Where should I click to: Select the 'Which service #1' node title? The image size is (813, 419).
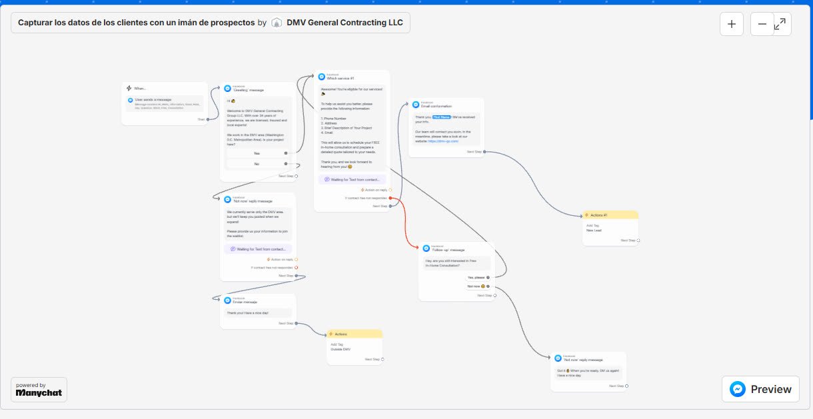click(341, 79)
